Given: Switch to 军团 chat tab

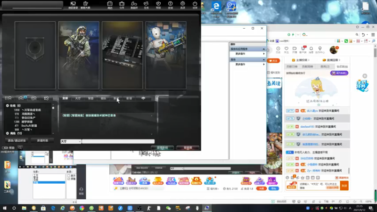Looking at the screenshot, I should tap(90, 98).
